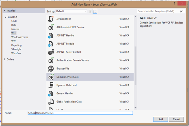Click the search magnifier icon
Viewport: 189px width, 126px height.
coord(181,11)
